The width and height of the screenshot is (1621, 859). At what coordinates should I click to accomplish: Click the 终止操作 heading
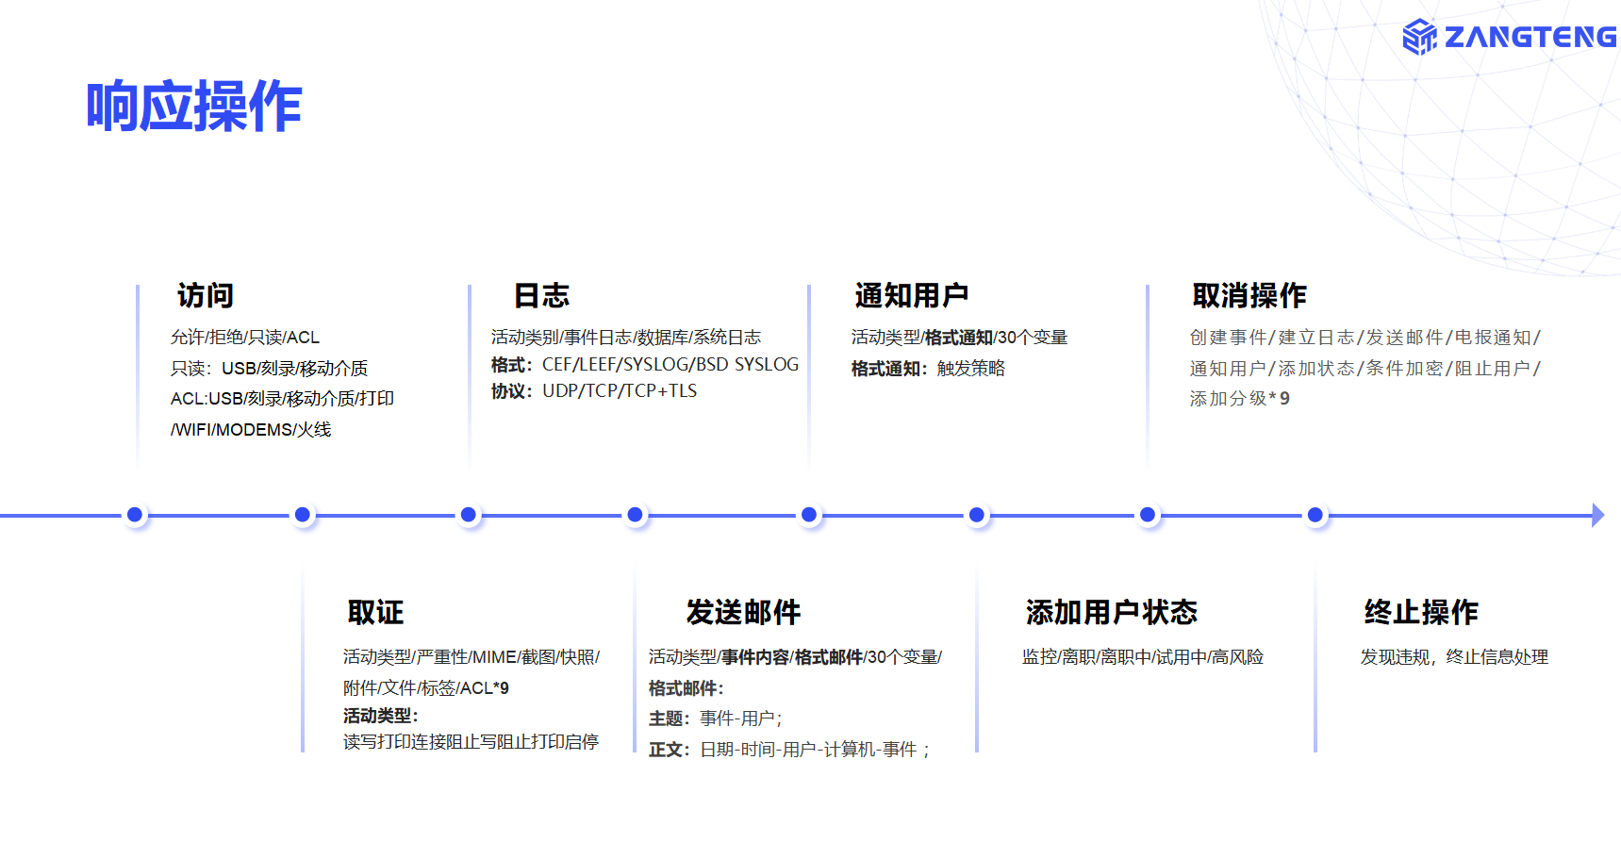(x=1420, y=613)
